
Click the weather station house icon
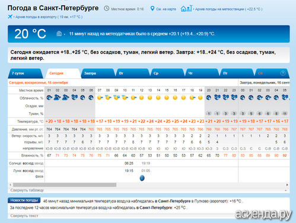186,8
